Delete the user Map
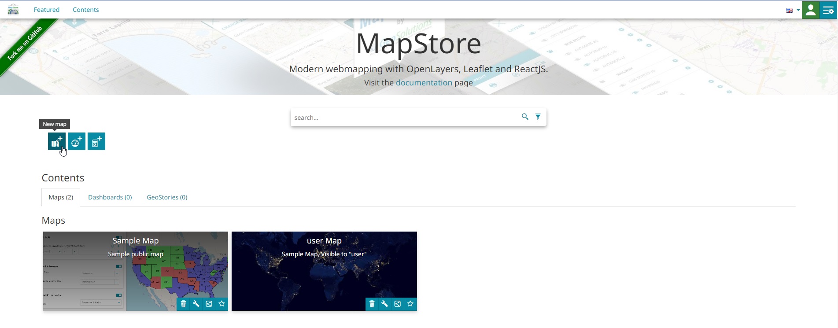Viewport: 838px width, 328px height. click(x=372, y=304)
